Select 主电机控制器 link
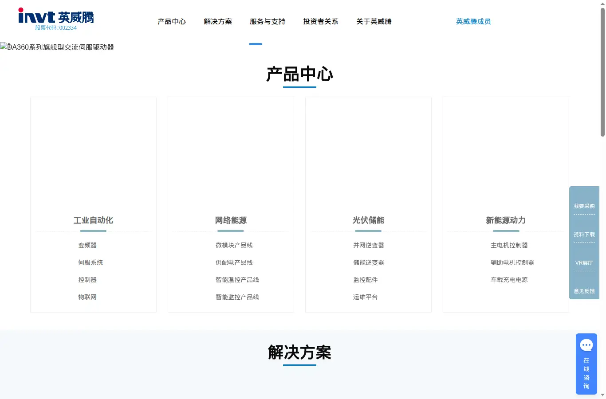Viewport: 606px width, 399px height. coord(509,245)
